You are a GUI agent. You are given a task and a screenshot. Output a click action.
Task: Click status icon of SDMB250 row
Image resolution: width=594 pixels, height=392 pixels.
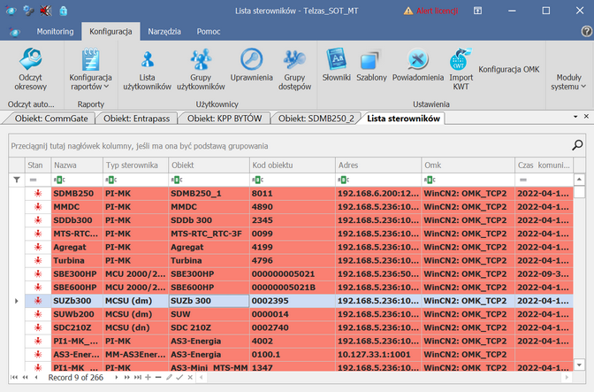click(x=38, y=194)
